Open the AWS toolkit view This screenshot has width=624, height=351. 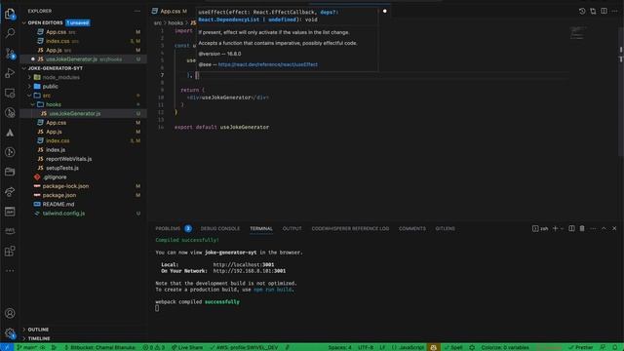[10, 231]
